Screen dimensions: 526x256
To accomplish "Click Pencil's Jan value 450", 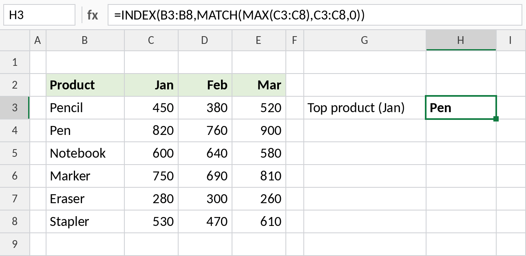I will [x=151, y=108].
